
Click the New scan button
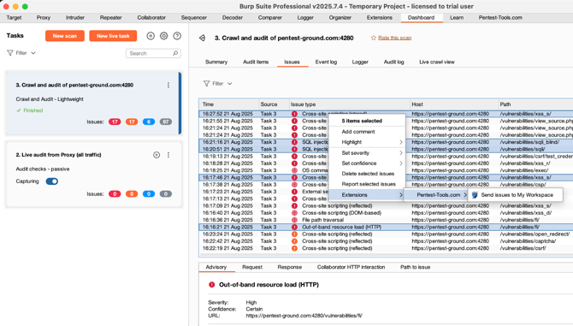(65, 36)
